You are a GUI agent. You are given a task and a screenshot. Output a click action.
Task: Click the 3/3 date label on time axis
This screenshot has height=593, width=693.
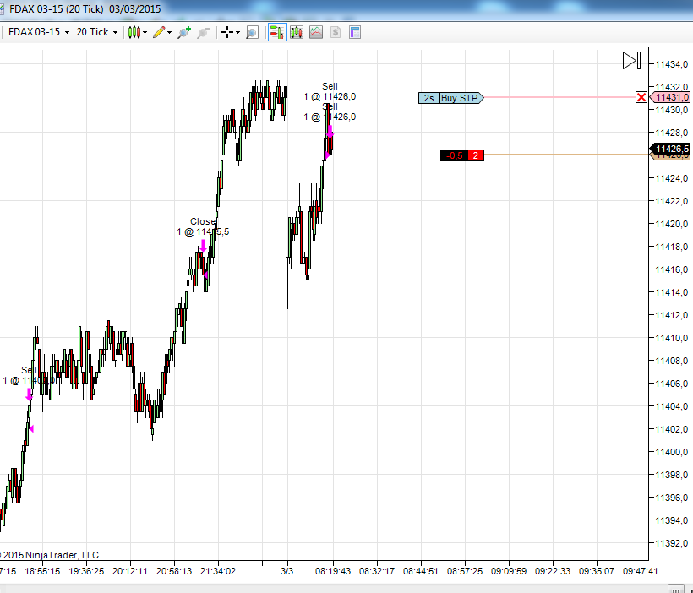pos(286,571)
